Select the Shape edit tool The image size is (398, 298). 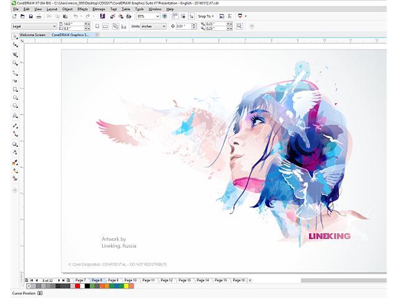[15, 45]
